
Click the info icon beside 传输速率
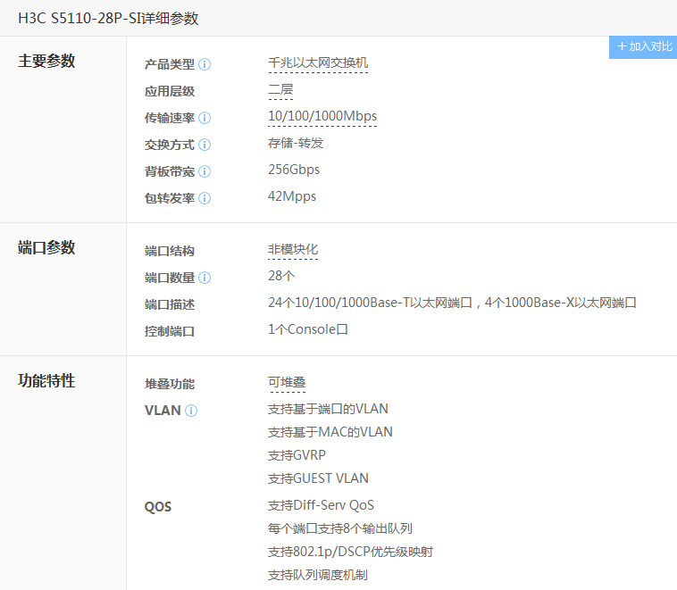pos(205,118)
